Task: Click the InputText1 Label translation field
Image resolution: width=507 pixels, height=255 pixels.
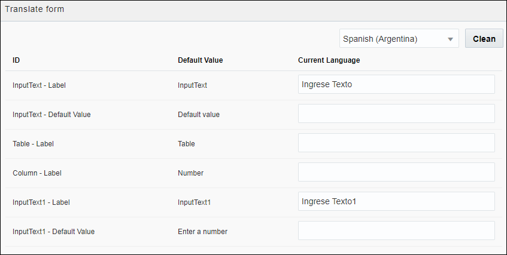Action: pyautogui.click(x=396, y=201)
